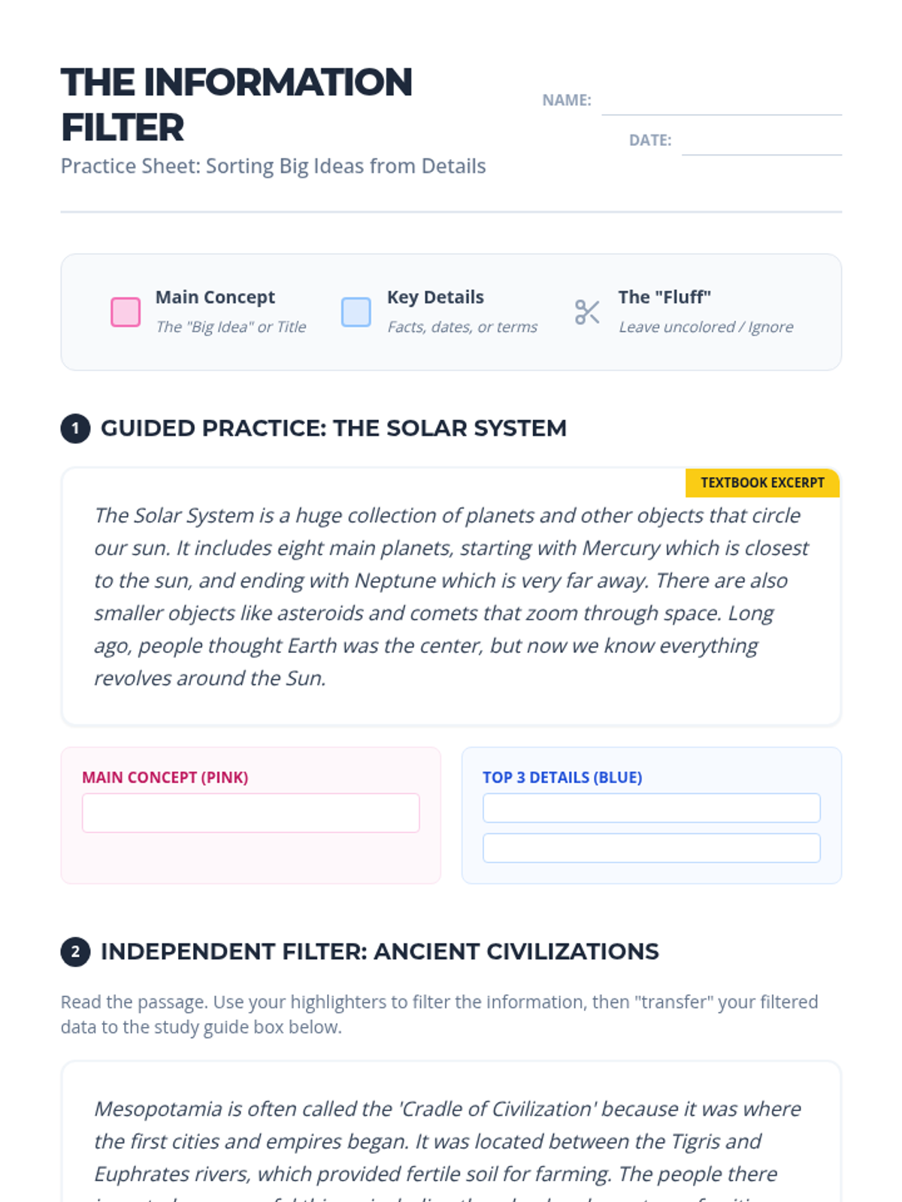The image size is (902, 1202).
Task: Click the Top 3 Details (Blue) label
Action: click(562, 778)
